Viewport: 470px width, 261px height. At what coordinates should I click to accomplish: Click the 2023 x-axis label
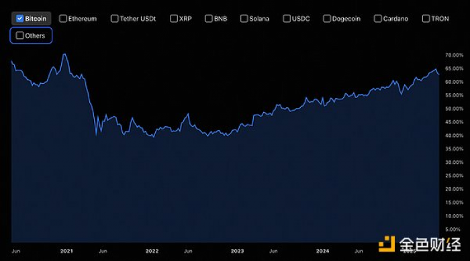[x=237, y=251]
